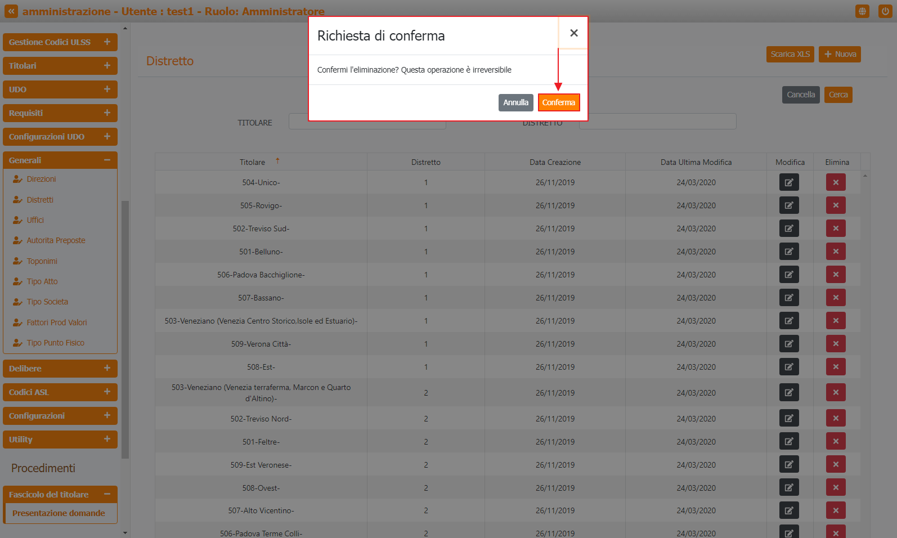The height and width of the screenshot is (538, 897).
Task: Open Presentazione domande link
Action: pyautogui.click(x=59, y=513)
